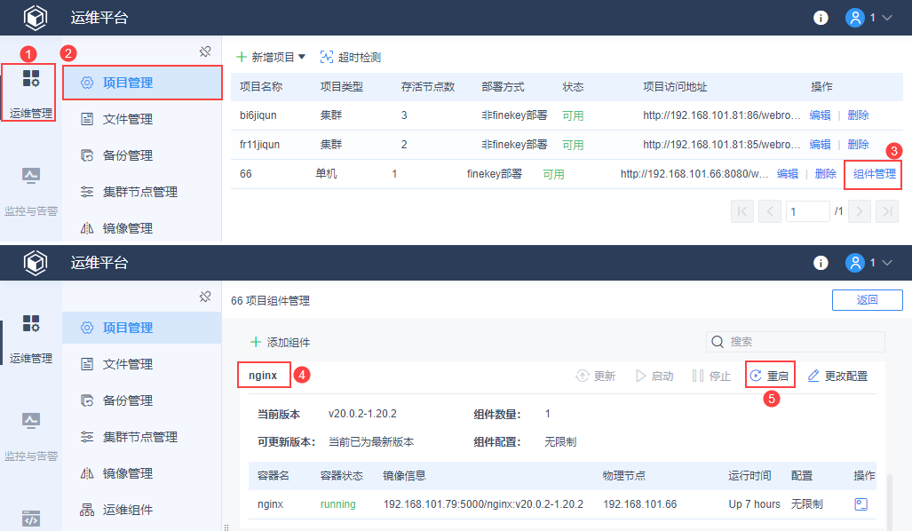Expand the user chevron in the component management page header

887,263
